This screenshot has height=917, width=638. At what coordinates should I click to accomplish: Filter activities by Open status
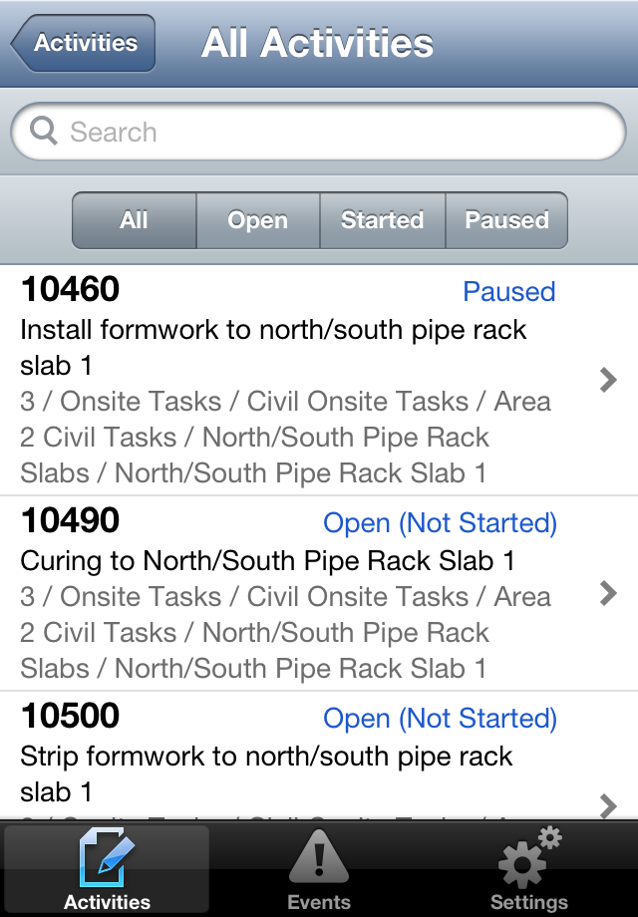[x=257, y=220]
